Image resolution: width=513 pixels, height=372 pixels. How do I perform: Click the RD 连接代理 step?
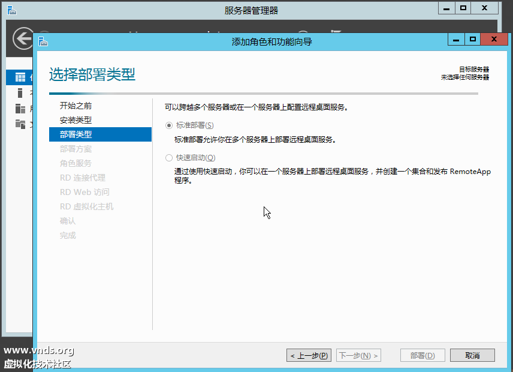click(83, 178)
